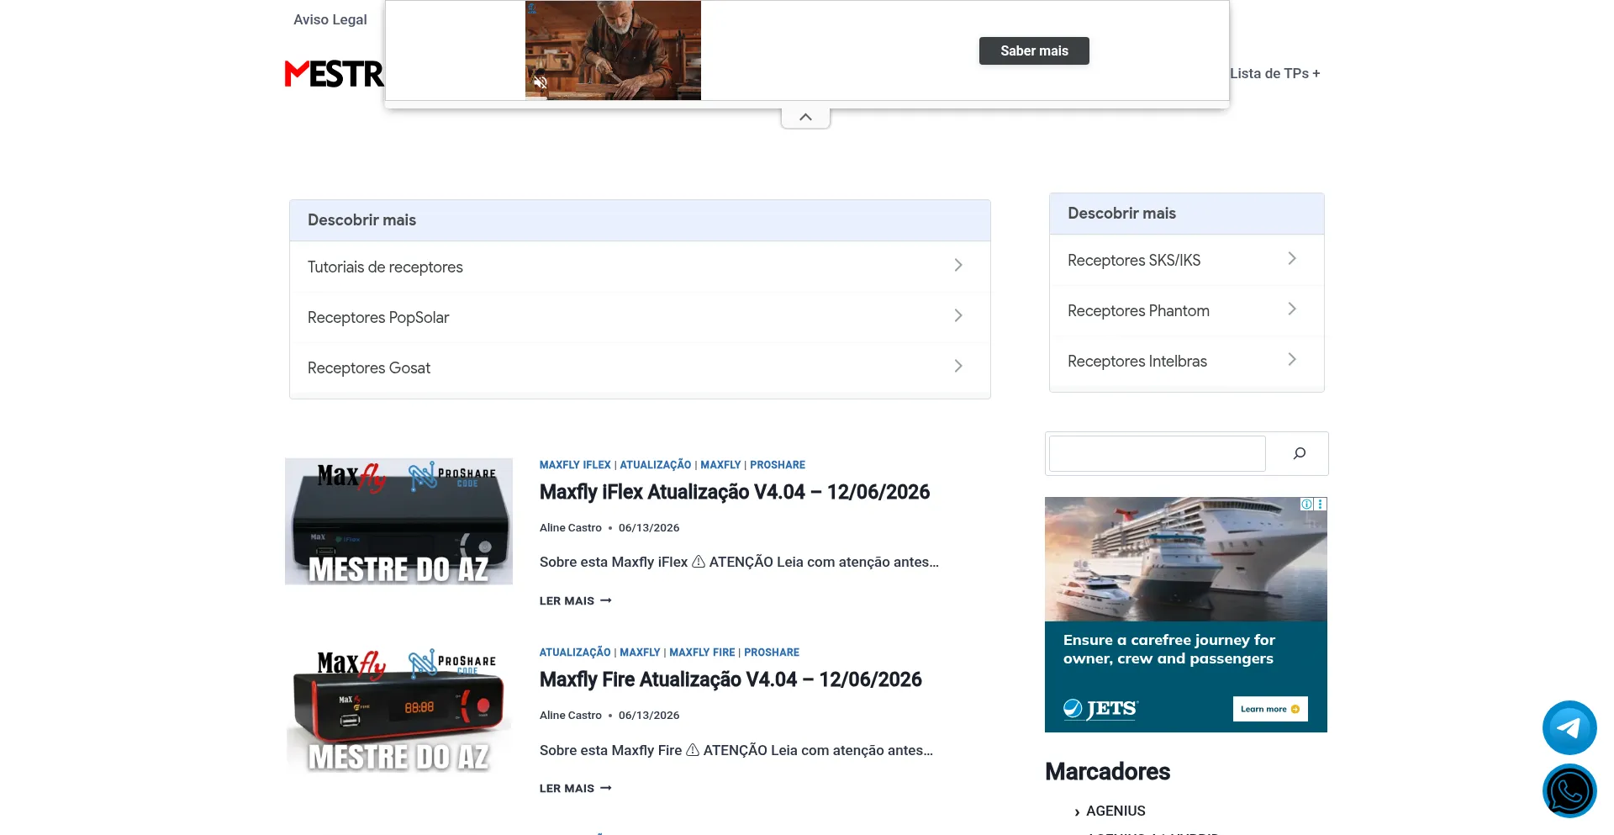Open the Telegram floating chat icon
The height and width of the screenshot is (835, 1614).
point(1569,727)
